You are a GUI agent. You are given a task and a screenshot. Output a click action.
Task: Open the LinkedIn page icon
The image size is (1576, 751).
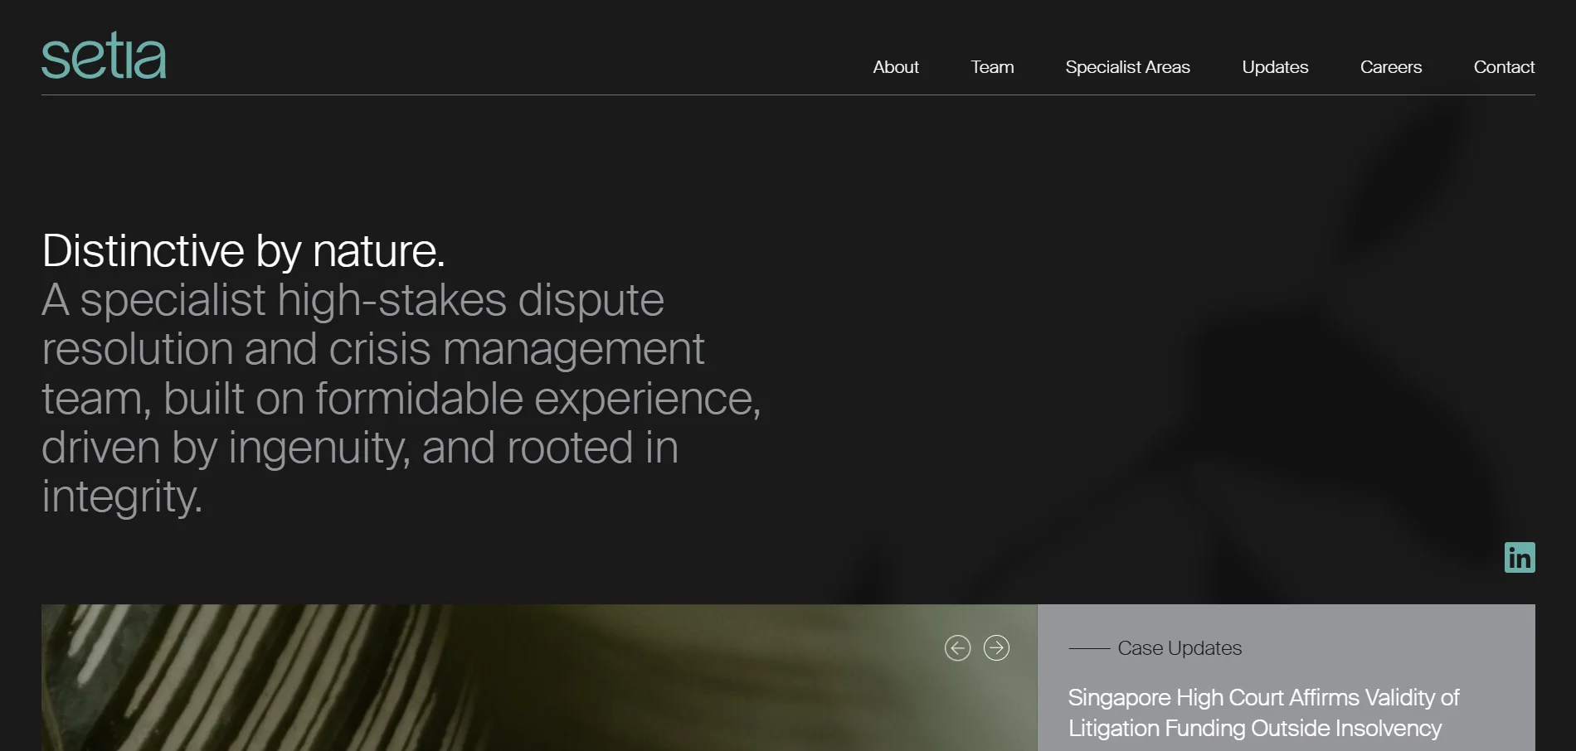(1519, 558)
